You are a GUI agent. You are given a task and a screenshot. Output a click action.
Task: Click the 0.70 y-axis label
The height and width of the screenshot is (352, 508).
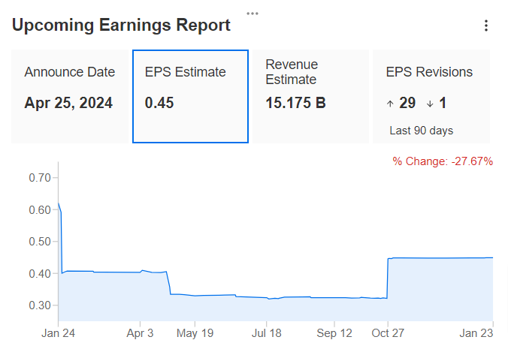40,178
